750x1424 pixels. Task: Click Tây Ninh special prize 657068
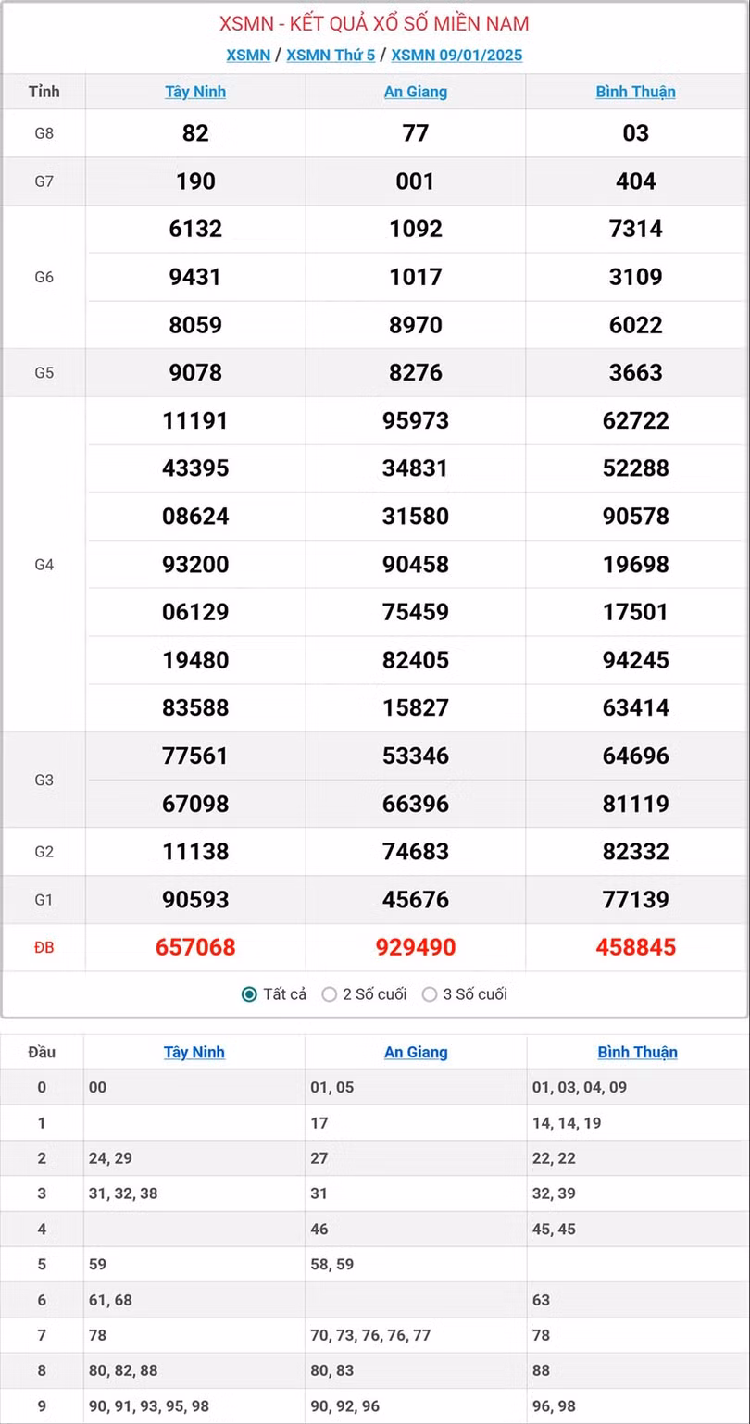click(x=195, y=947)
